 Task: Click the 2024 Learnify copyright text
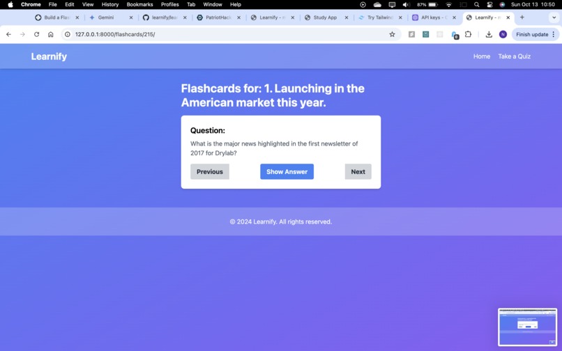point(281,221)
